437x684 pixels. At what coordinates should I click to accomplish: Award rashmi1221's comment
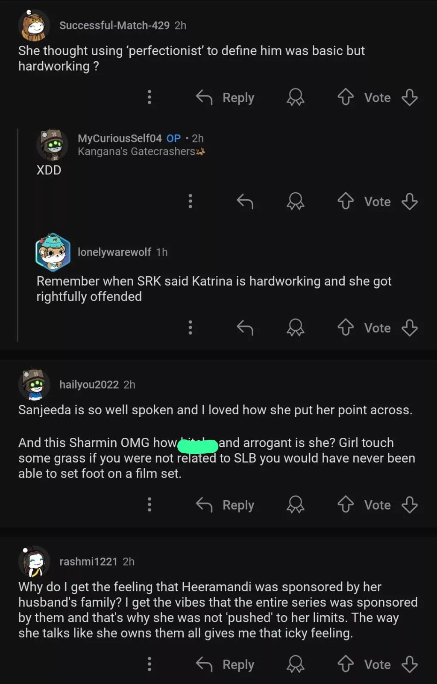[295, 664]
